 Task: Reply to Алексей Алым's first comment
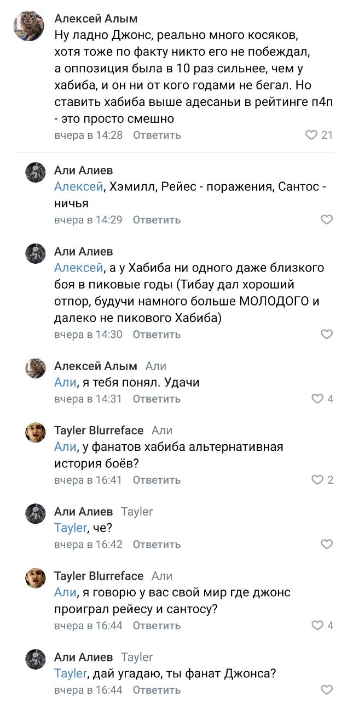(157, 135)
